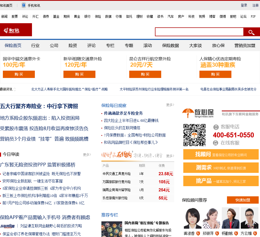Open 更多 in 保险每日观察 section
260x237 pixels.
[x=170, y=105]
